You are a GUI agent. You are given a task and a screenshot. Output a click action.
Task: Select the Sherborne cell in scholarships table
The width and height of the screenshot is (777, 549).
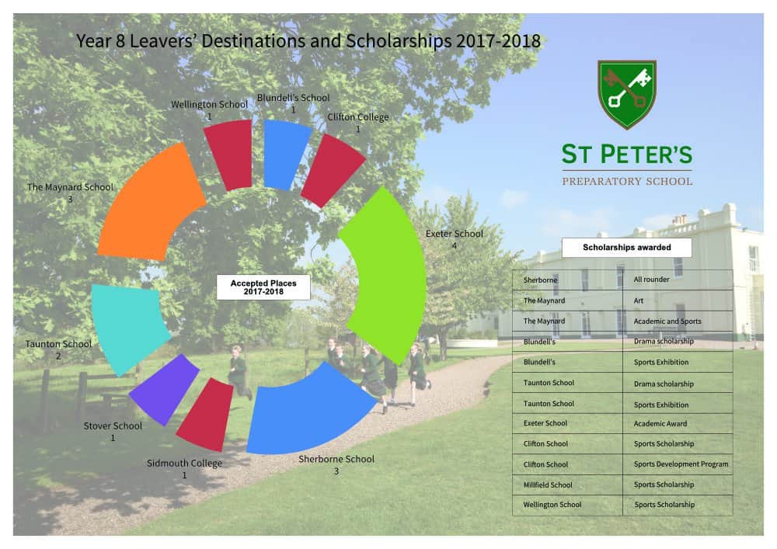[x=567, y=280]
